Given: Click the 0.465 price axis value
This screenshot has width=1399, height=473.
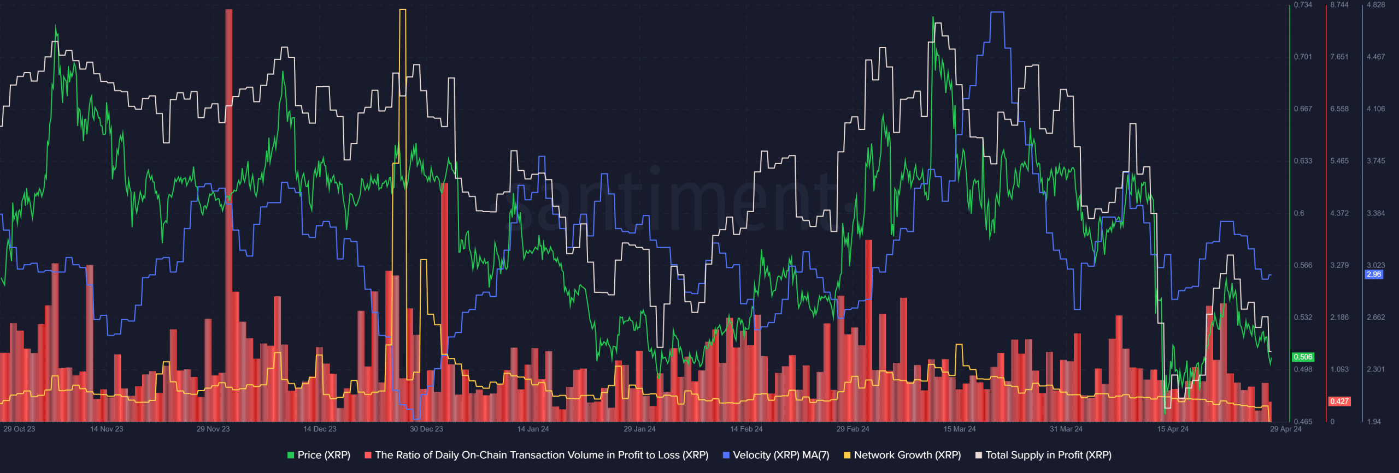Looking at the screenshot, I should tap(1303, 422).
